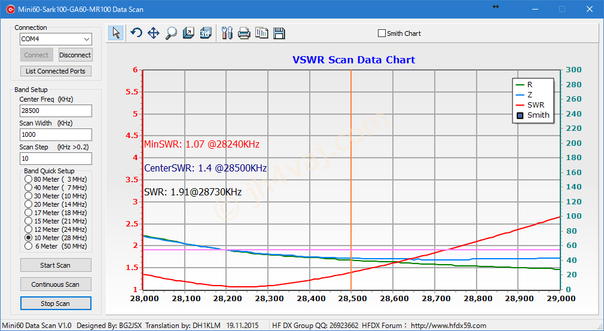Click Scan Step field showing 10
This screenshot has width=604, height=331.
56,158
